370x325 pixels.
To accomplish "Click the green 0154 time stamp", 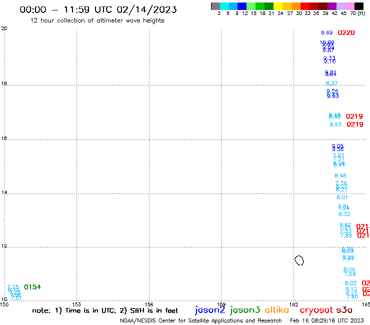I will coord(32,287).
